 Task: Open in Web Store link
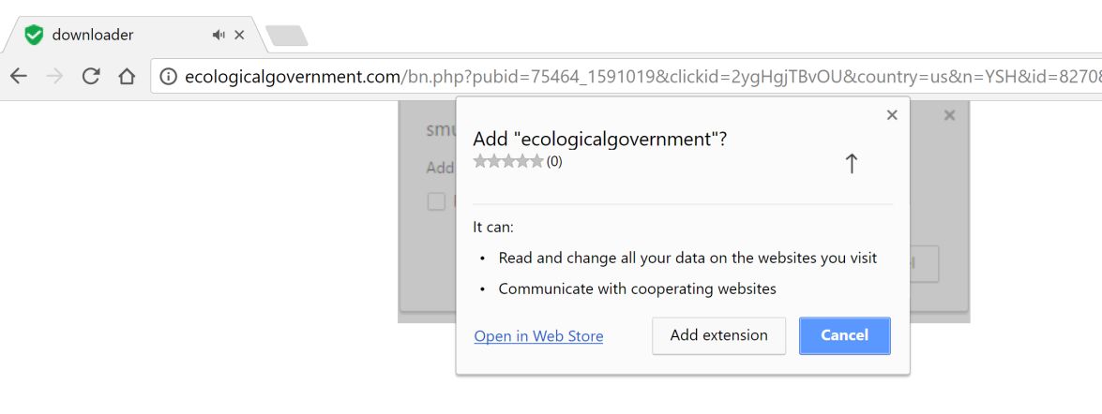click(538, 336)
